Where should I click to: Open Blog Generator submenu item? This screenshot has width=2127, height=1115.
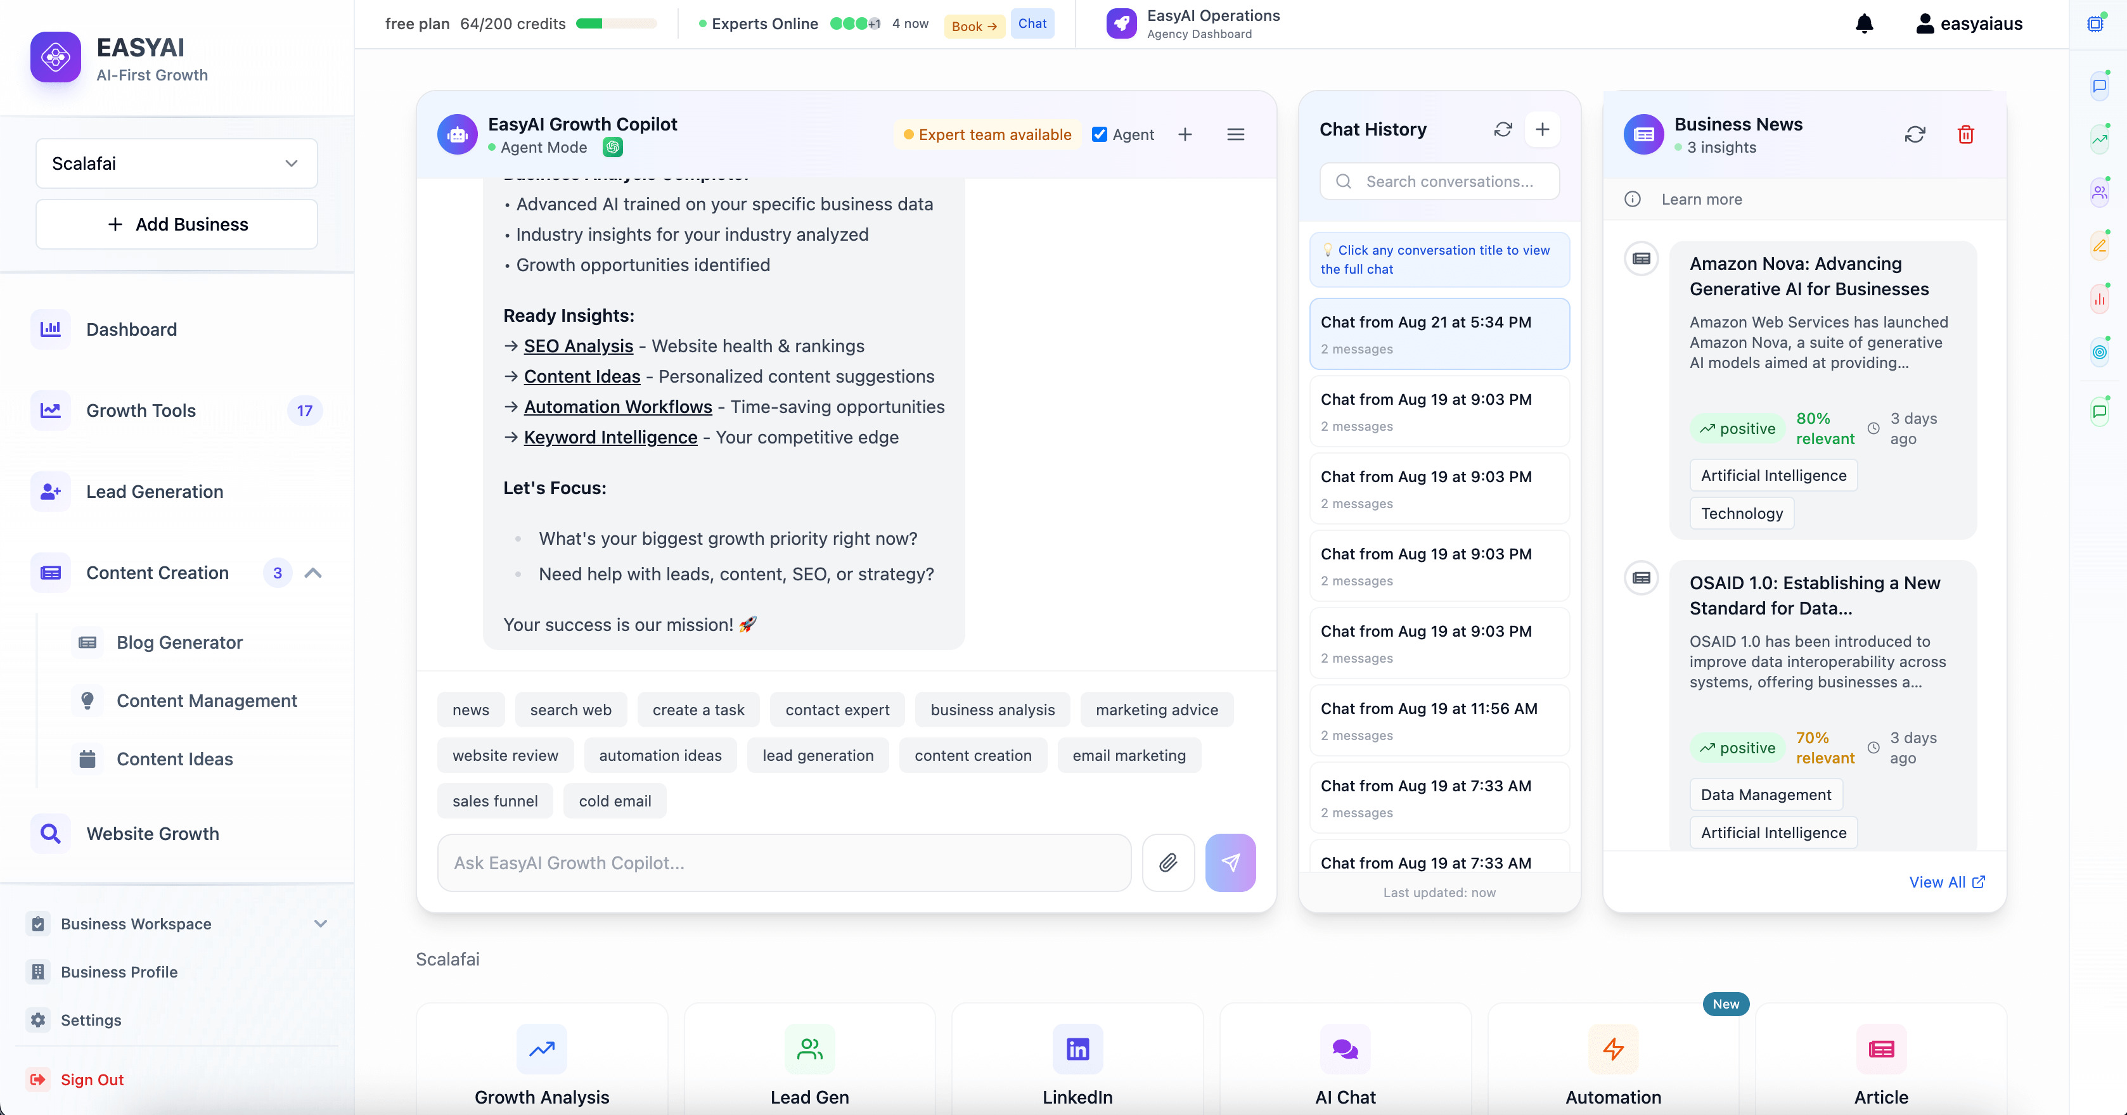(x=196, y=642)
